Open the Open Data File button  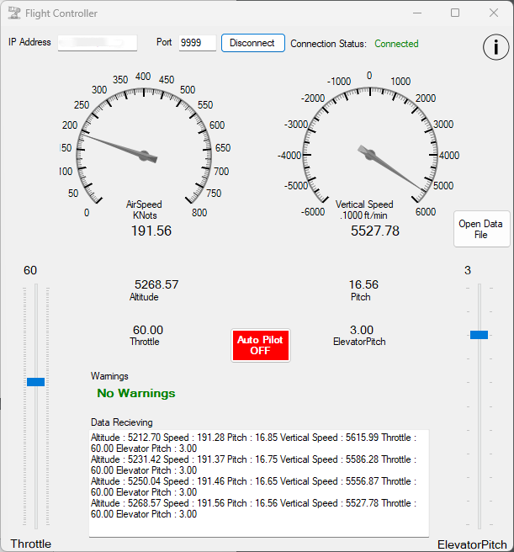[x=481, y=229]
